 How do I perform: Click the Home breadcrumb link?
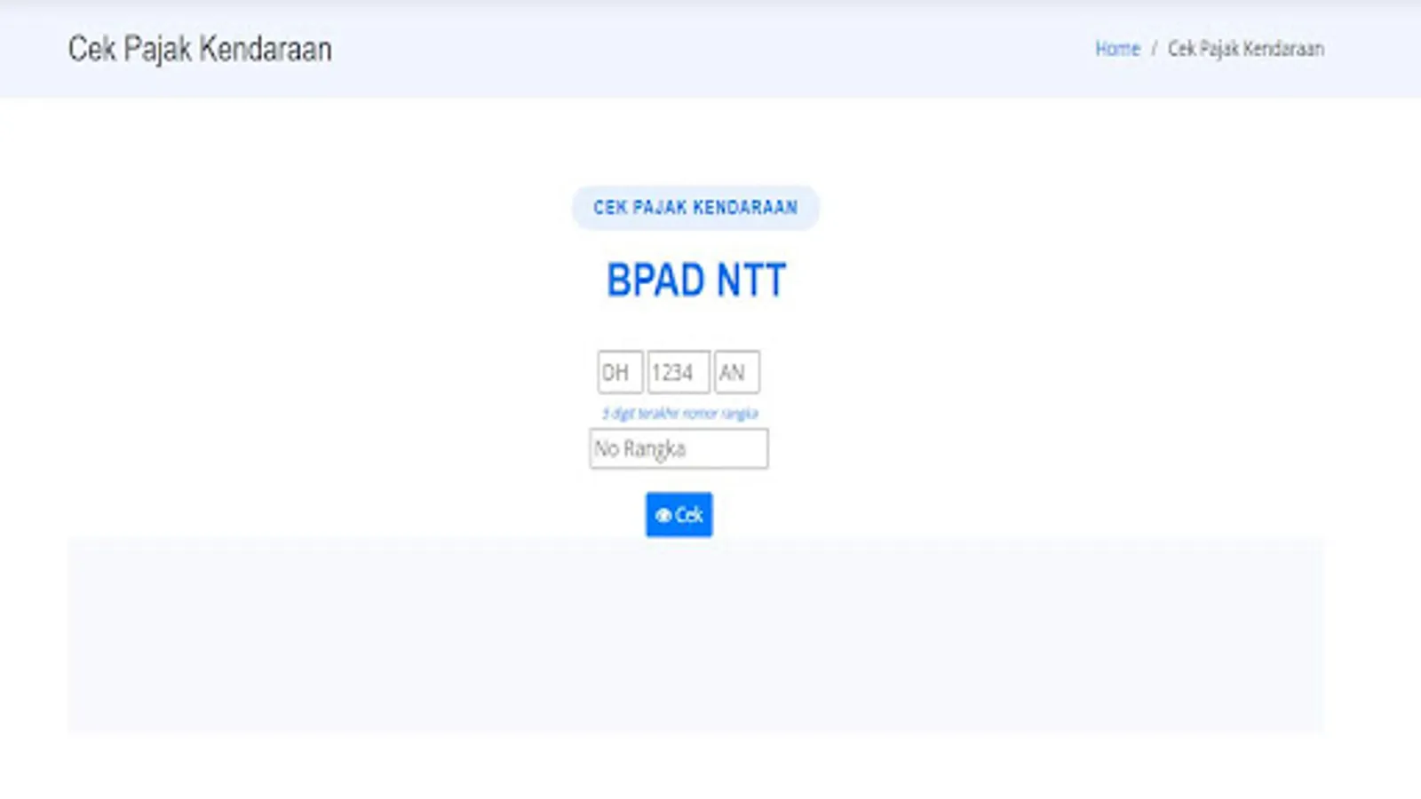[x=1117, y=49]
